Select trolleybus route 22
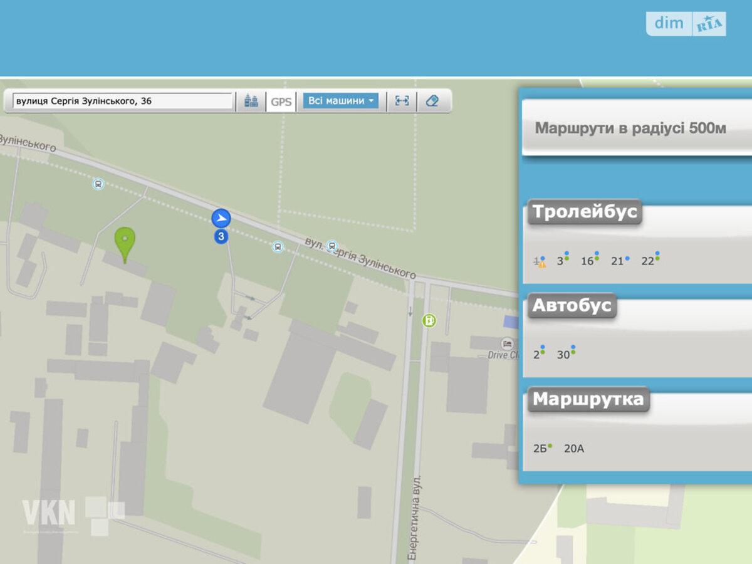 [x=648, y=261]
